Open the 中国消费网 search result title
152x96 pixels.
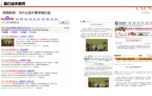tap(15, 50)
